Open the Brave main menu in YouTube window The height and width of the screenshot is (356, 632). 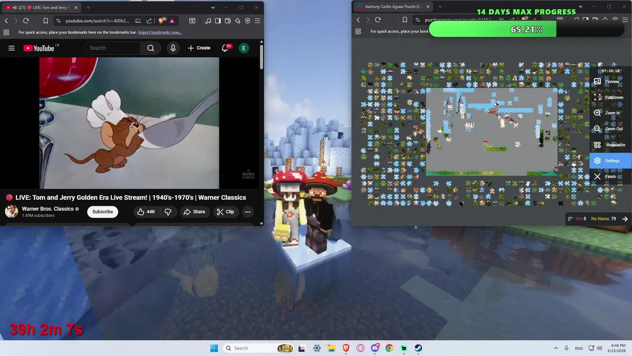257,21
